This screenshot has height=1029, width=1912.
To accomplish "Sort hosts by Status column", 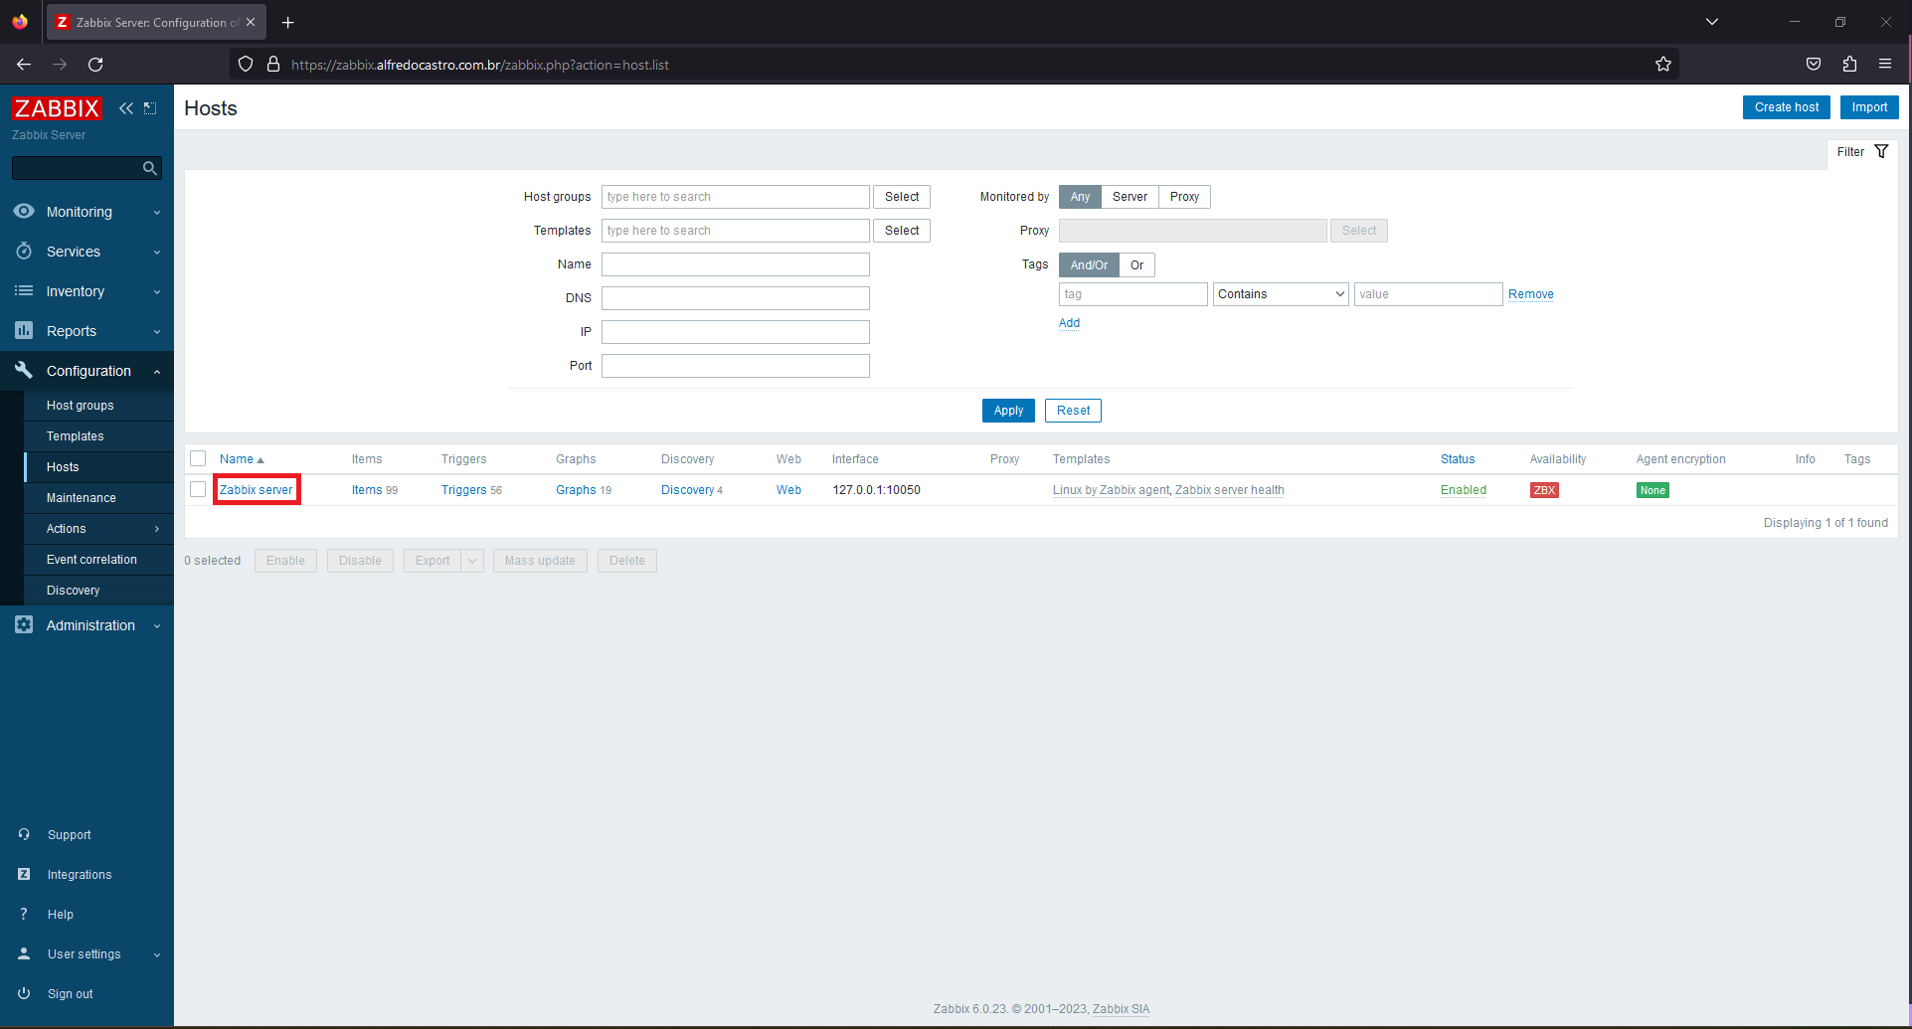I will (x=1458, y=459).
